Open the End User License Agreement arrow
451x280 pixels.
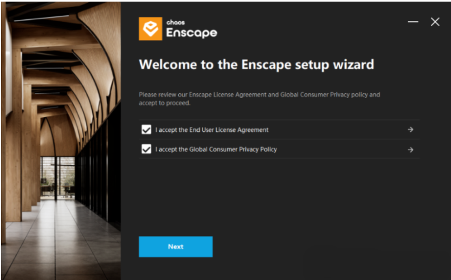point(410,130)
